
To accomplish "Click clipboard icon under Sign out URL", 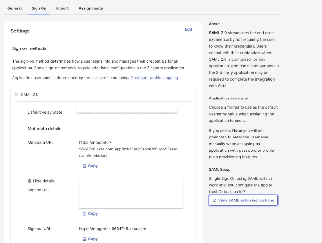I will (84, 239).
